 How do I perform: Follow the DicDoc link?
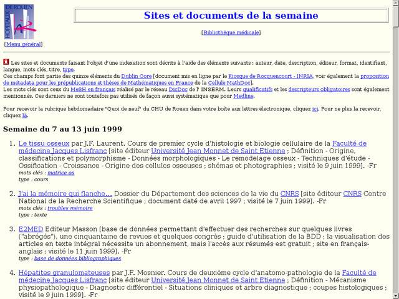pyautogui.click(x=178, y=89)
